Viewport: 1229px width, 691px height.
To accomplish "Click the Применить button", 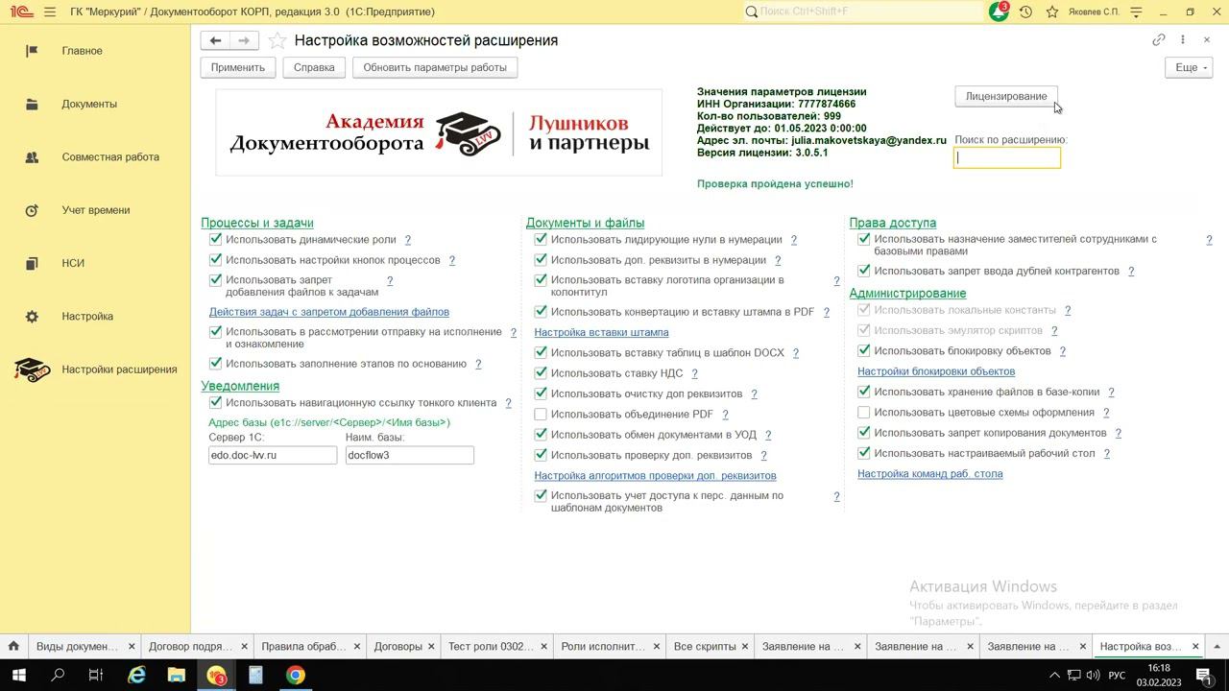I will [x=238, y=67].
